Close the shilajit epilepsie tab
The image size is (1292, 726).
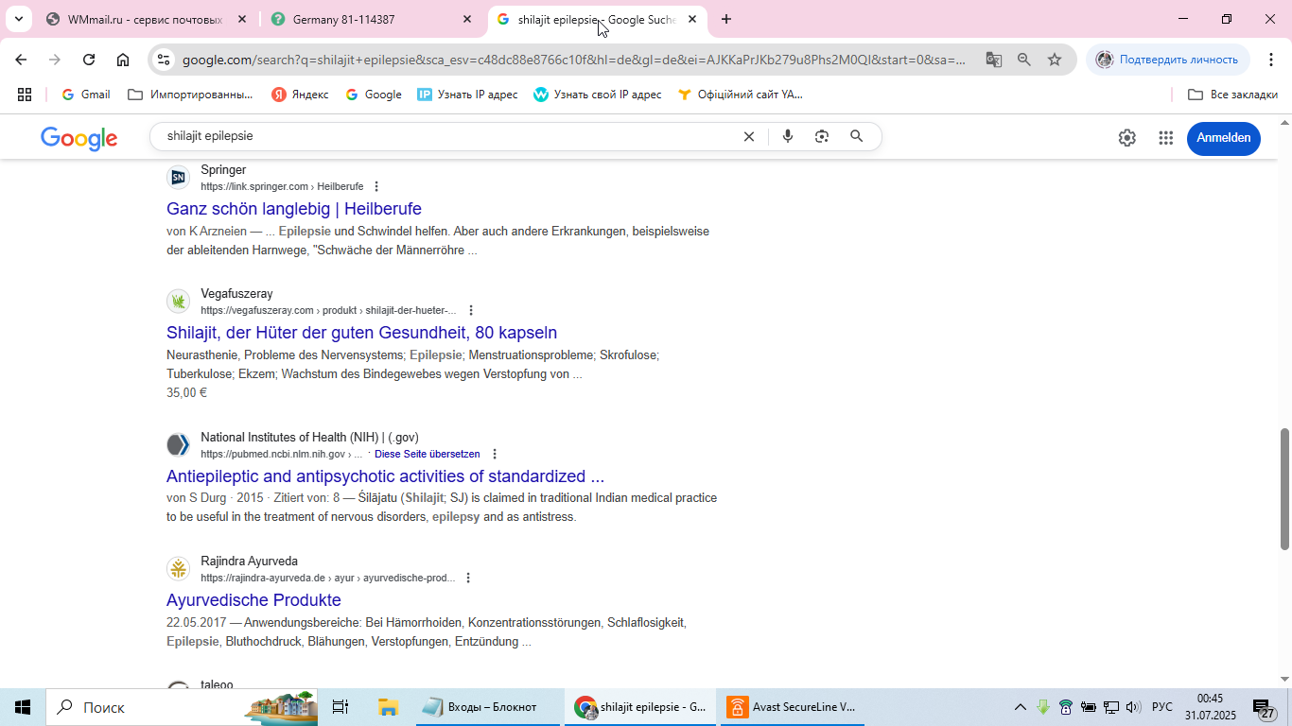click(x=692, y=19)
